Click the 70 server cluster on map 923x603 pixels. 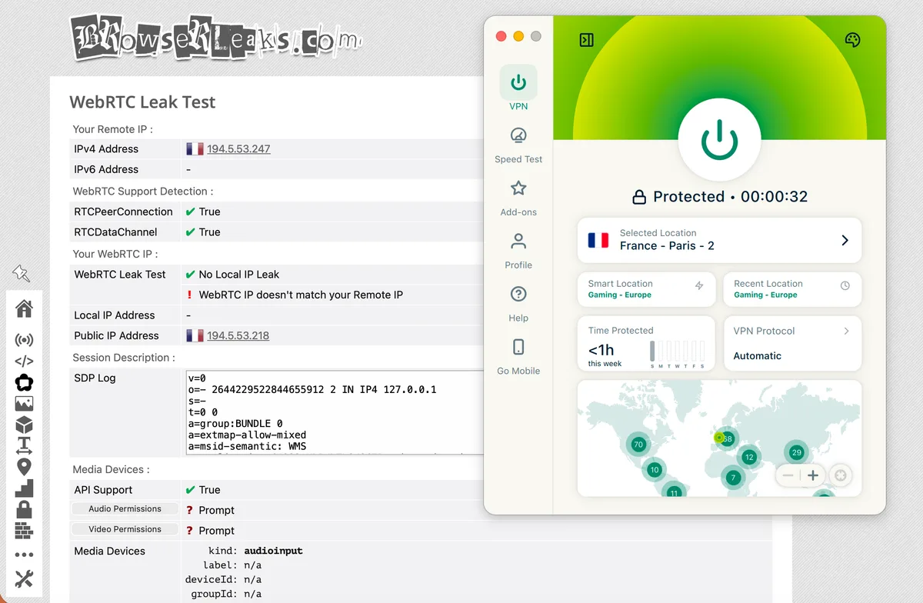638,444
